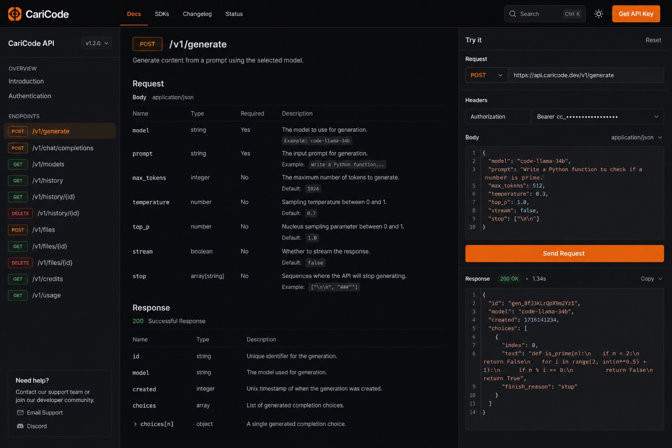Click the Discord icon
This screenshot has width=672, height=448.
20,426
